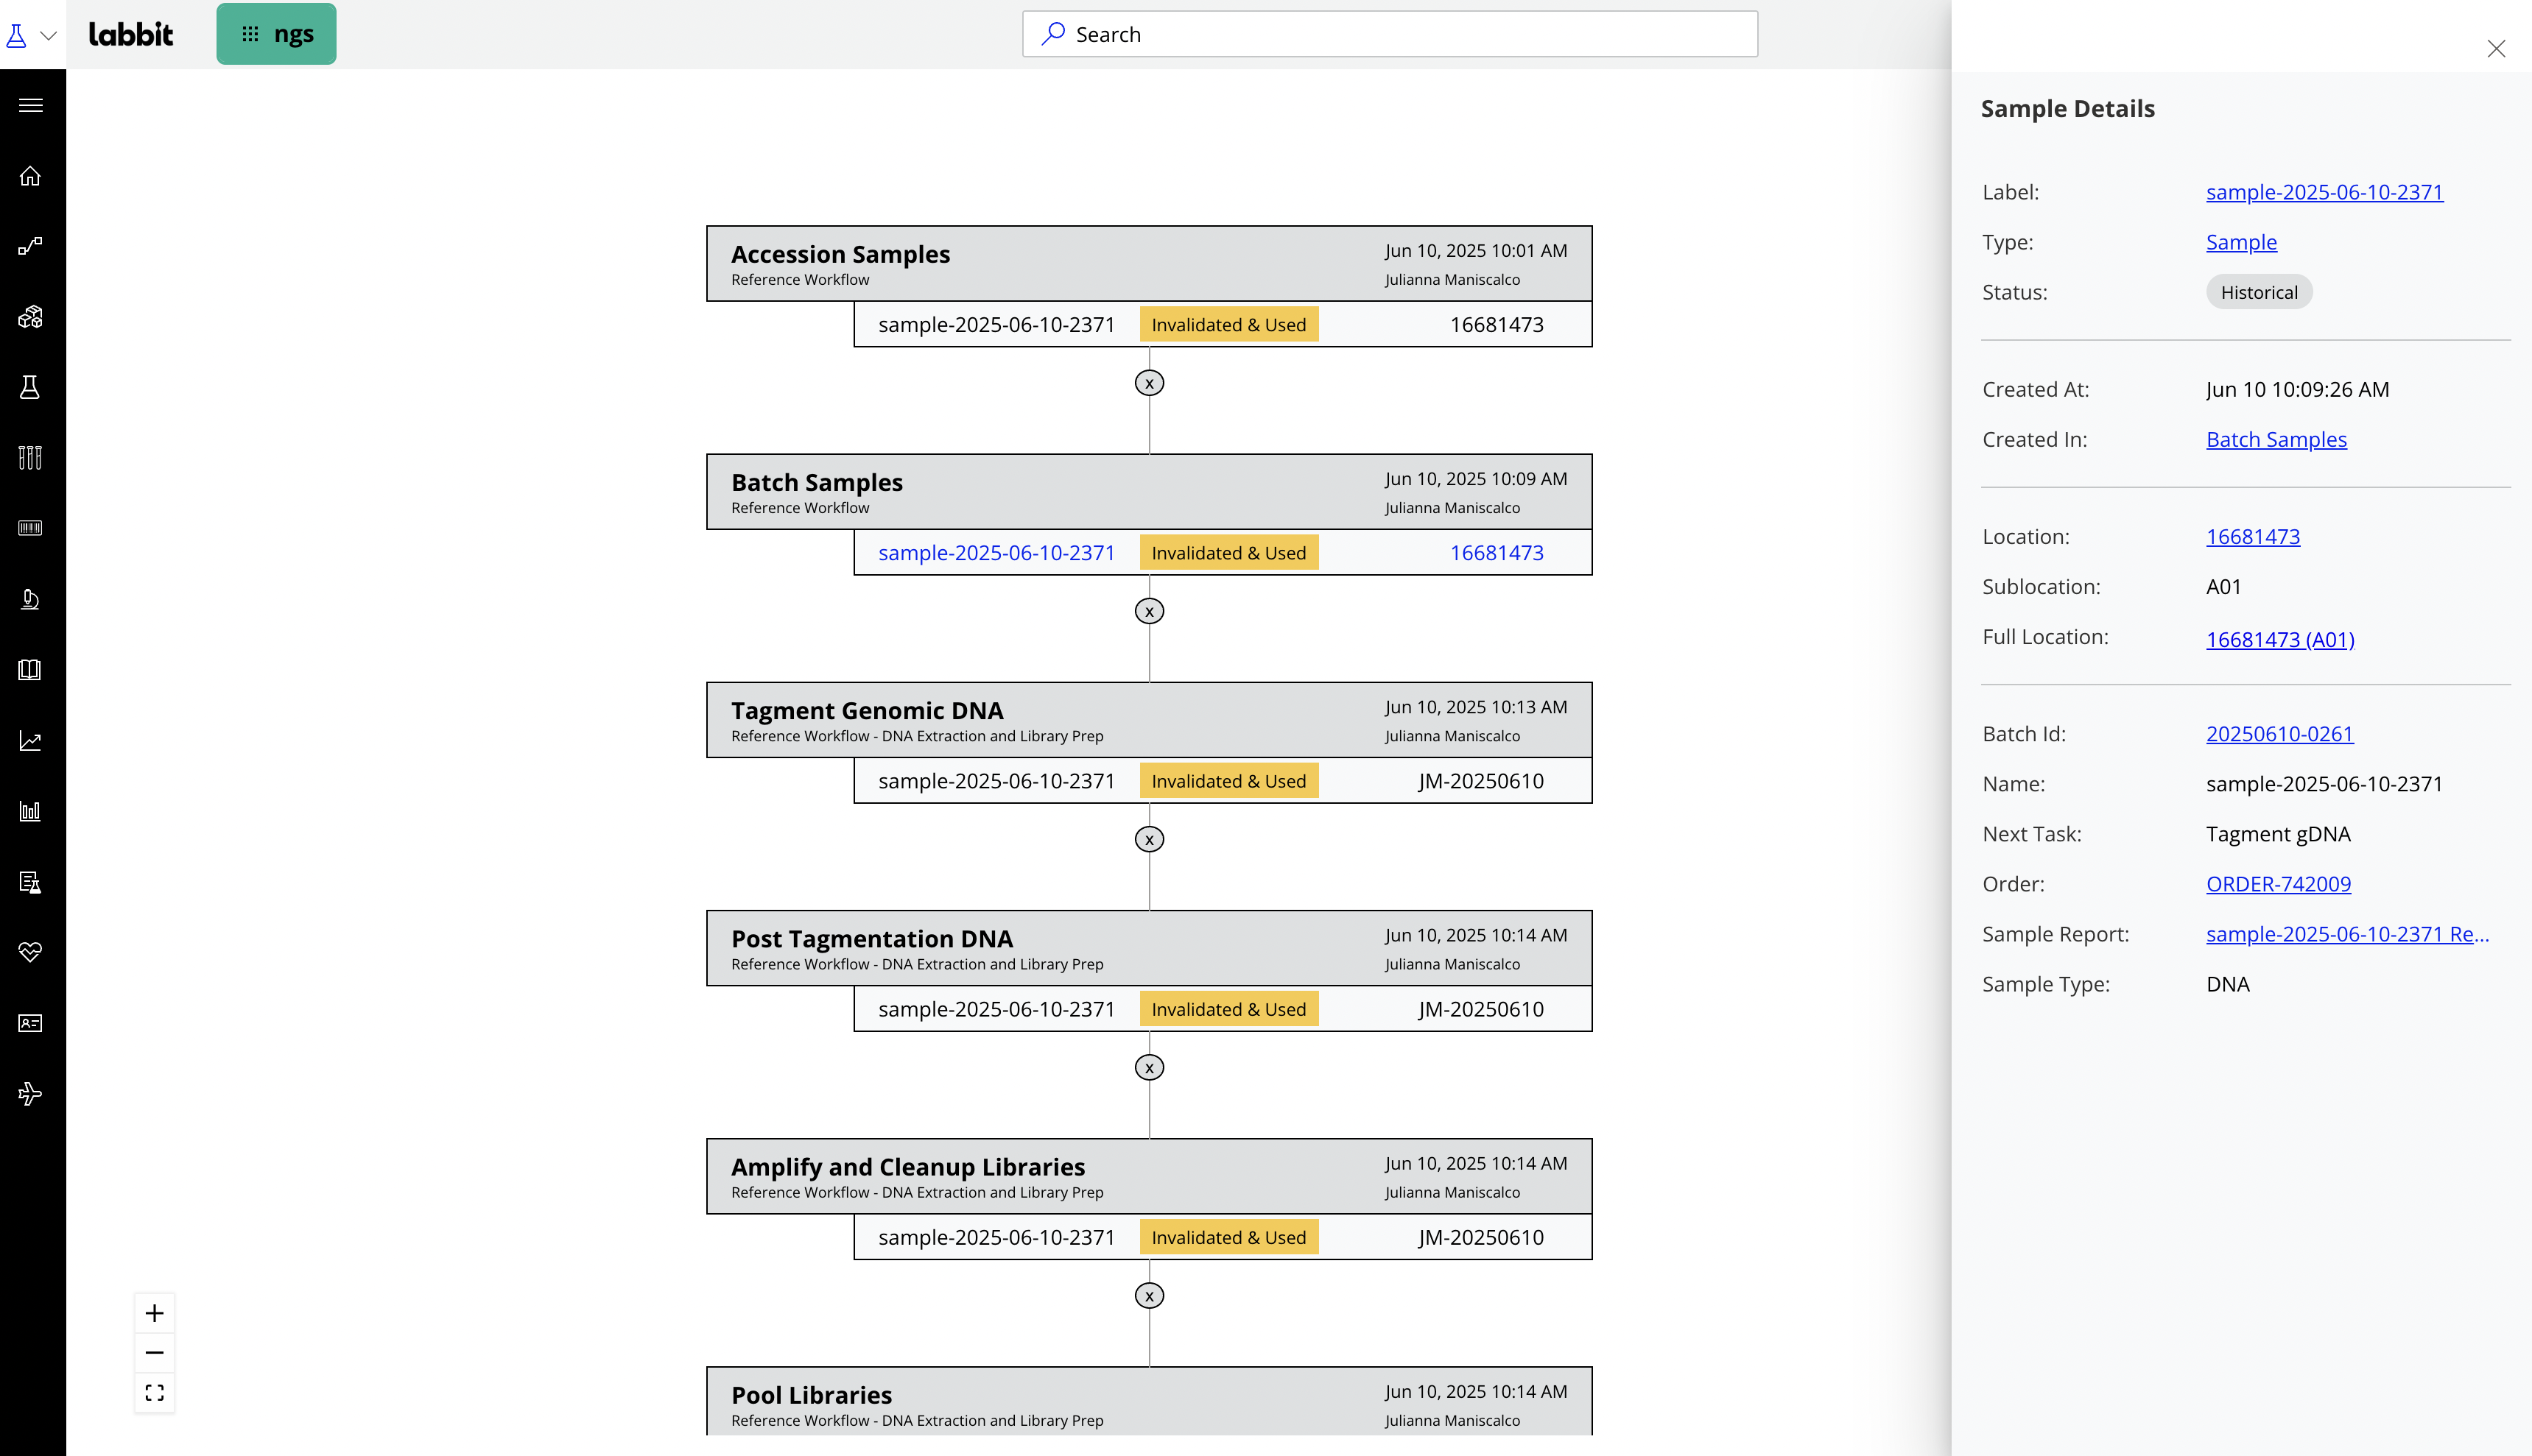The width and height of the screenshot is (2532, 1456).
Task: Open the heartbeat health sidebar icon
Action: point(30,952)
